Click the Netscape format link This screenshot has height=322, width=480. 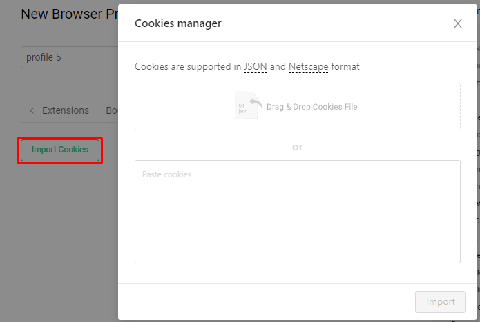point(308,67)
